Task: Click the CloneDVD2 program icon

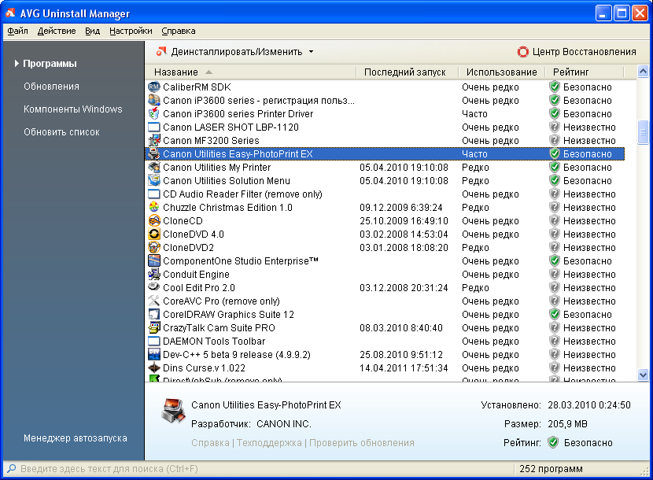Action: 154,247
